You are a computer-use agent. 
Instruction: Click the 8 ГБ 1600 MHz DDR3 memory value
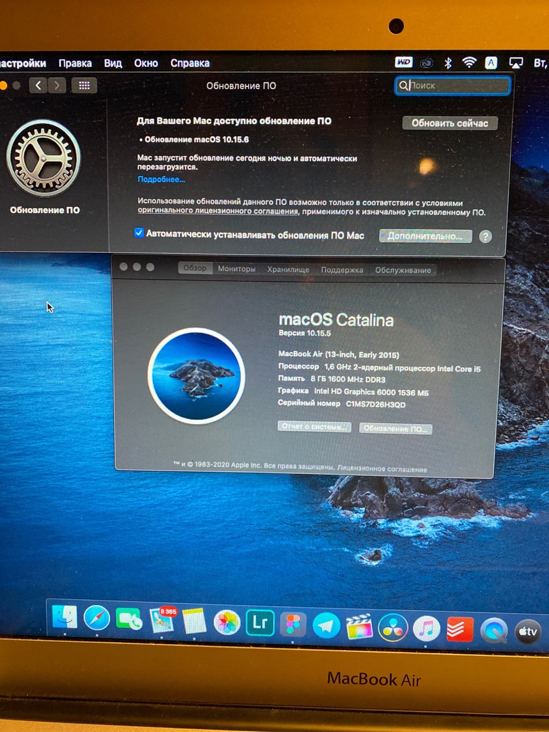tap(348, 379)
